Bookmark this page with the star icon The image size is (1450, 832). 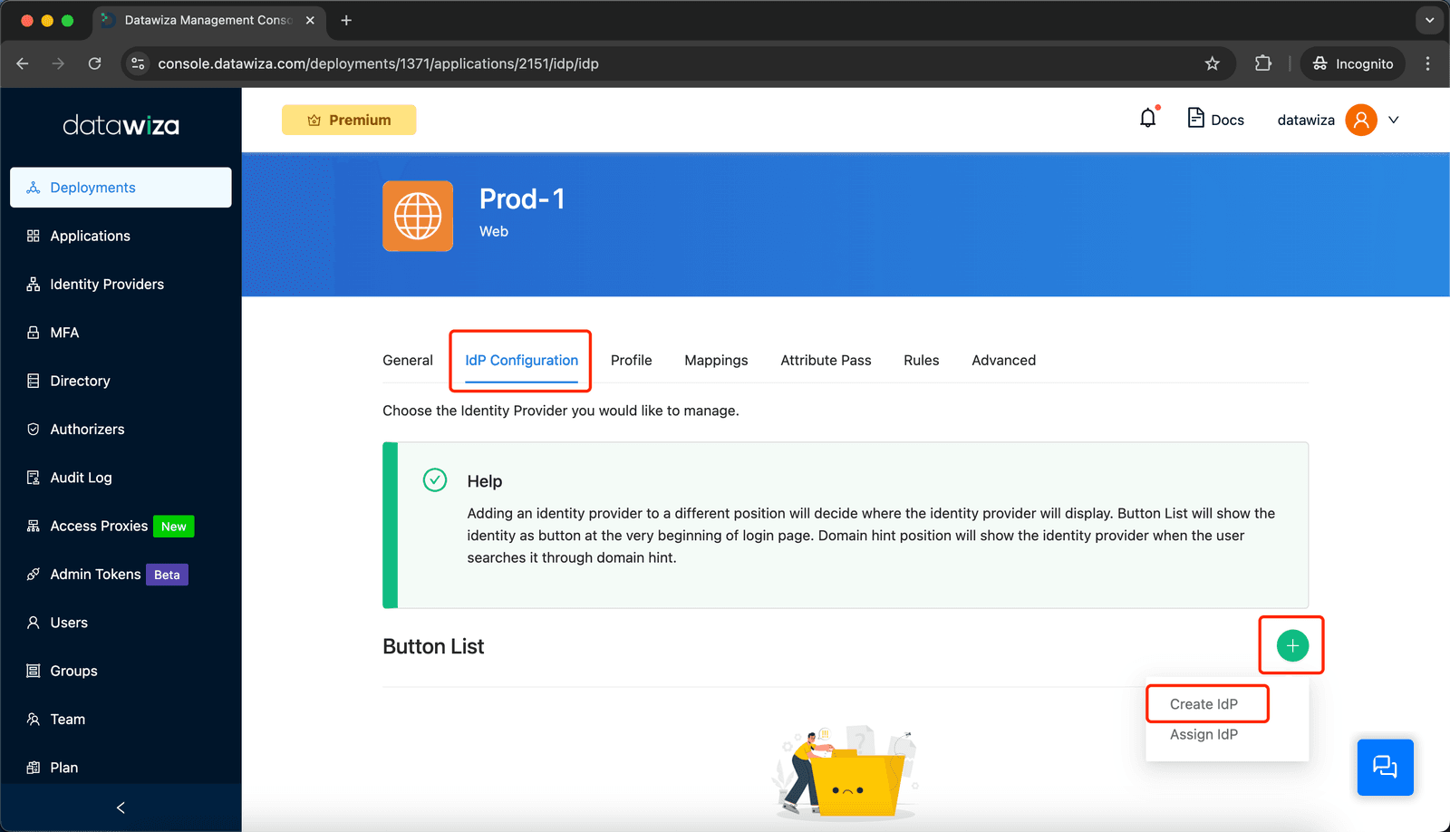1212,63
